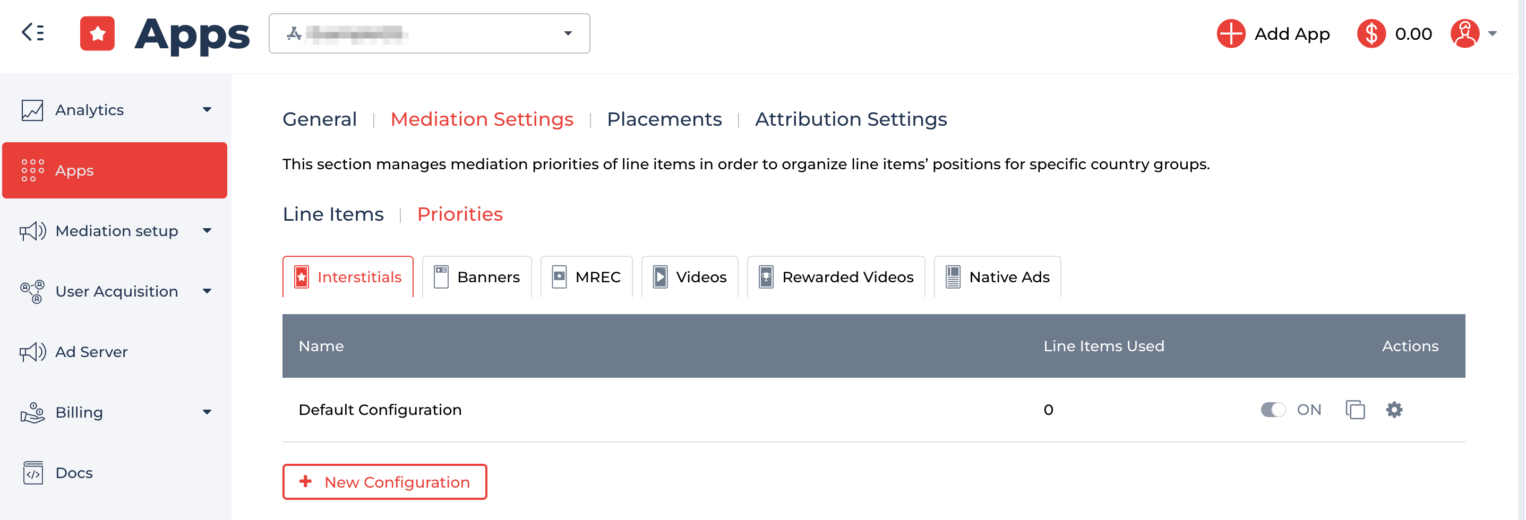Screen dimensions: 1526x520
Task: Open Docs in the sidebar
Action: click(73, 473)
